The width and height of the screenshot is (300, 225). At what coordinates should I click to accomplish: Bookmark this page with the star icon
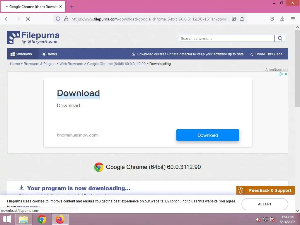242,19
